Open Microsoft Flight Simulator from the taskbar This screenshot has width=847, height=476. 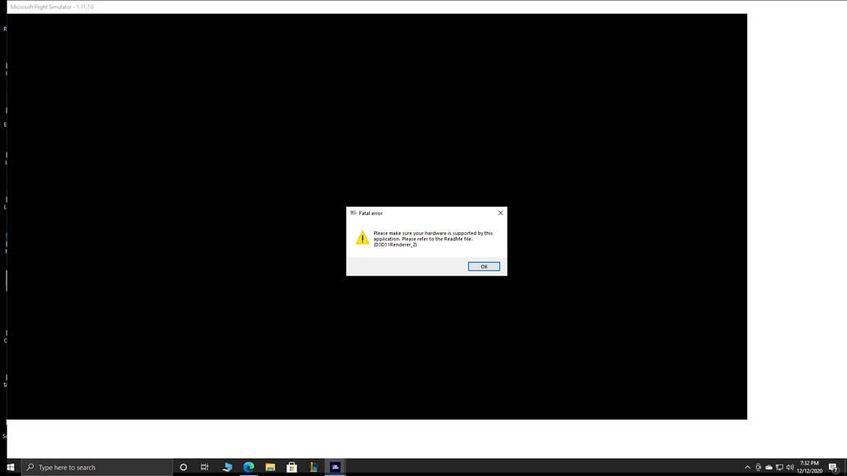click(x=336, y=467)
